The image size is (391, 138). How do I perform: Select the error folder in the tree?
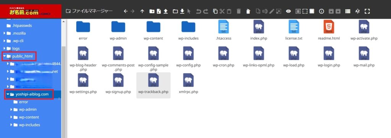click(23, 102)
